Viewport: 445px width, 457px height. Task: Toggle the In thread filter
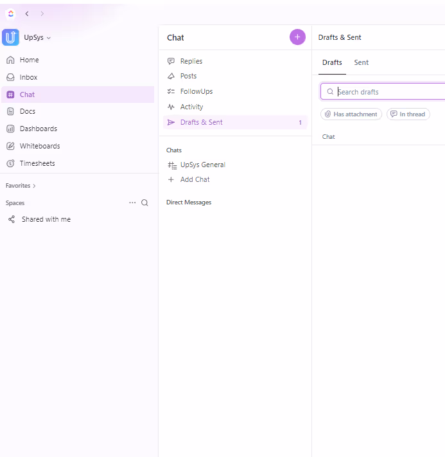[x=408, y=114]
